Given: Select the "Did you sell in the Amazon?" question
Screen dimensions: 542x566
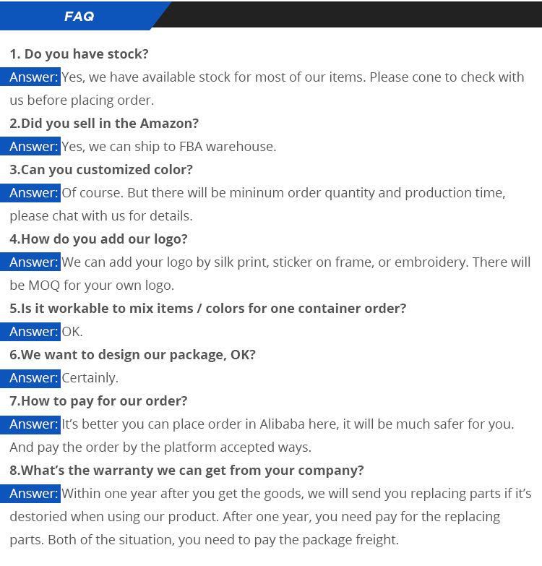Looking at the screenshot, I should click(x=104, y=124).
